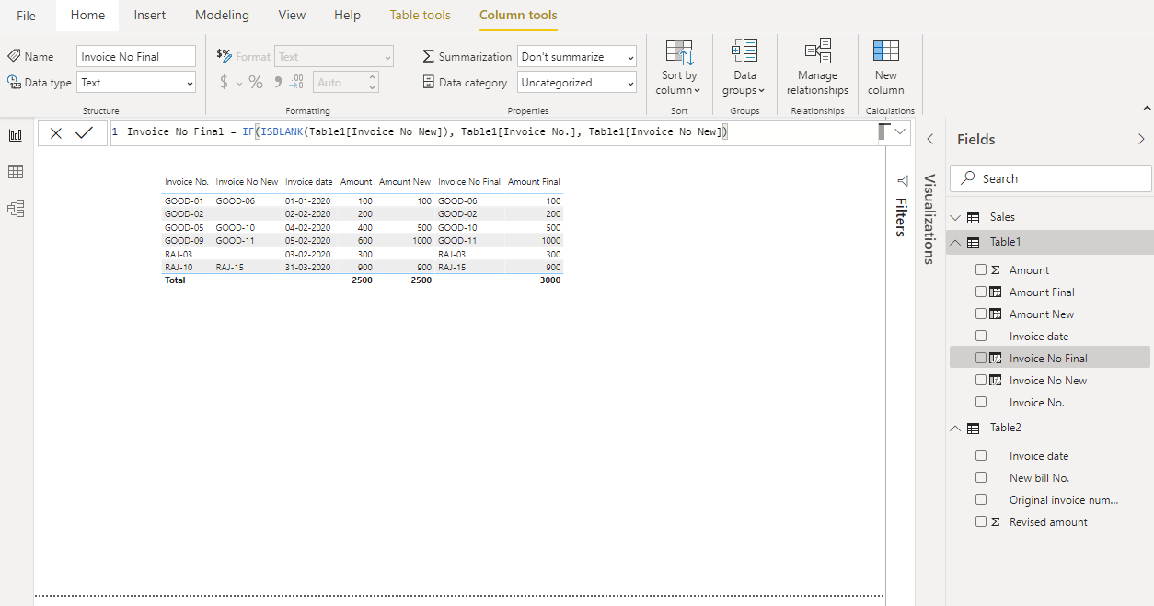Image resolution: width=1154 pixels, height=606 pixels.
Task: Expand the formula bar chevron
Action: click(899, 132)
